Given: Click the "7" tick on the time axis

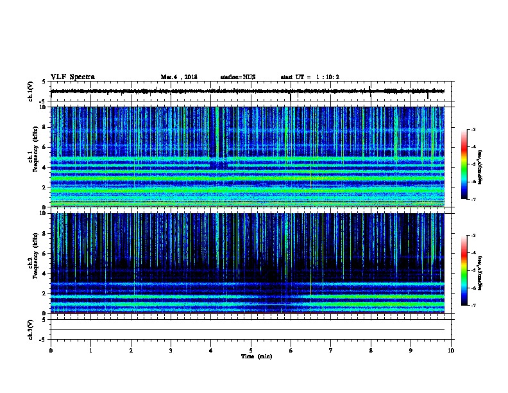Looking at the screenshot, I should pyautogui.click(x=331, y=350).
